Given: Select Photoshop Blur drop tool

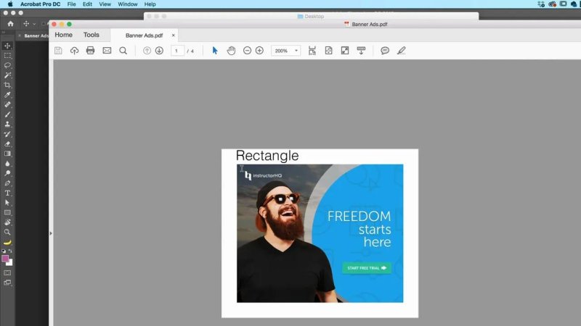Looking at the screenshot, I should (x=7, y=164).
